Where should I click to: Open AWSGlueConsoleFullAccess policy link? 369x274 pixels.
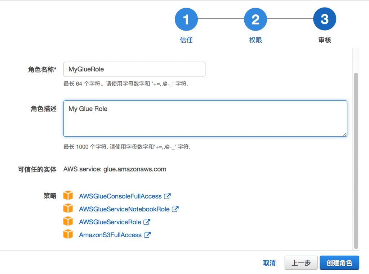tap(120, 196)
